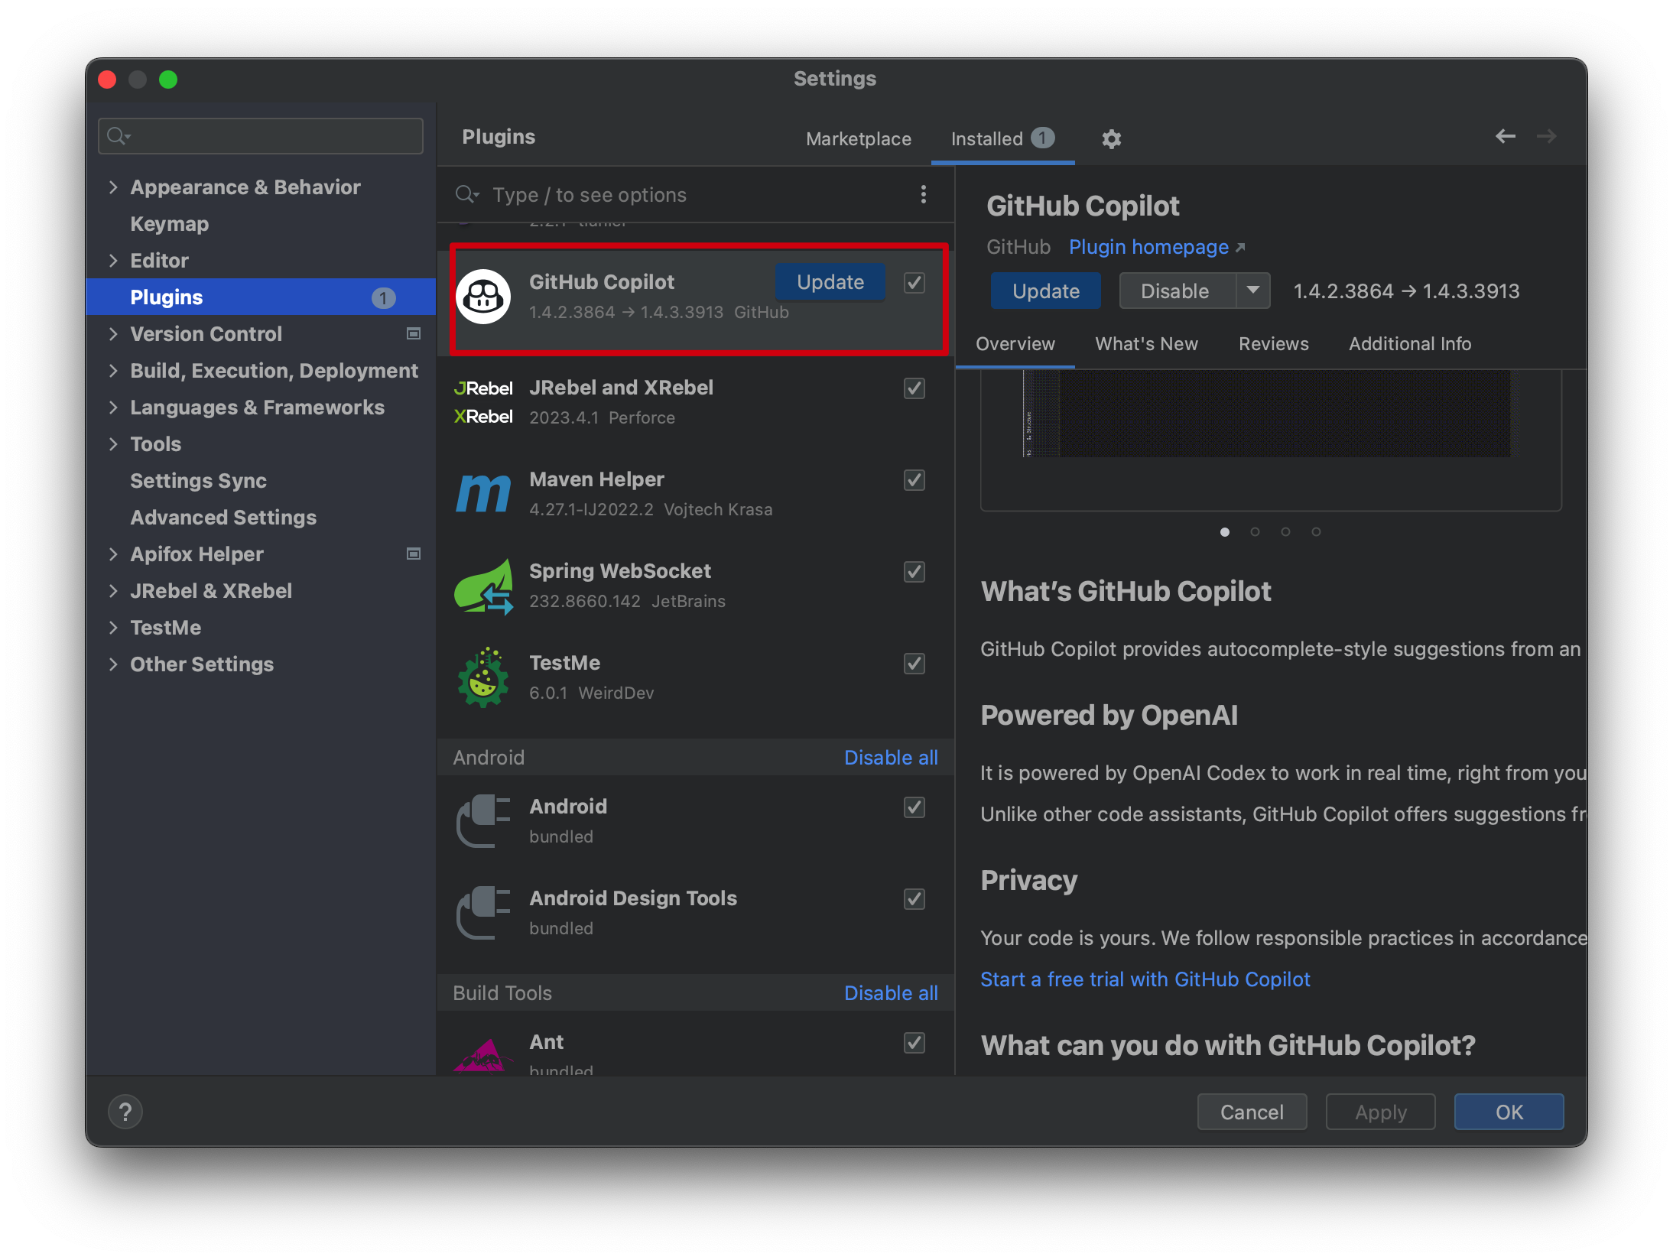Go back with the left arrow

click(x=1505, y=136)
